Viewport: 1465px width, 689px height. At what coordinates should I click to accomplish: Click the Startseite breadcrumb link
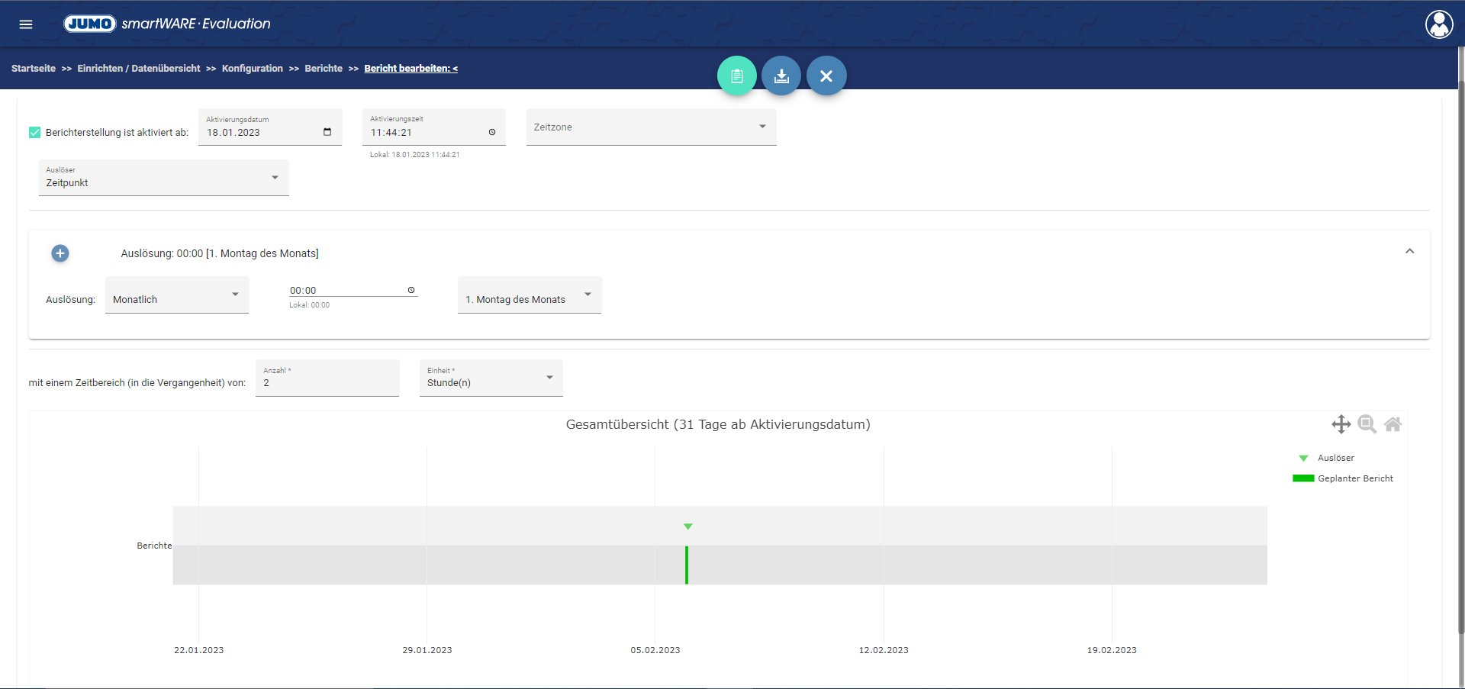coord(34,69)
